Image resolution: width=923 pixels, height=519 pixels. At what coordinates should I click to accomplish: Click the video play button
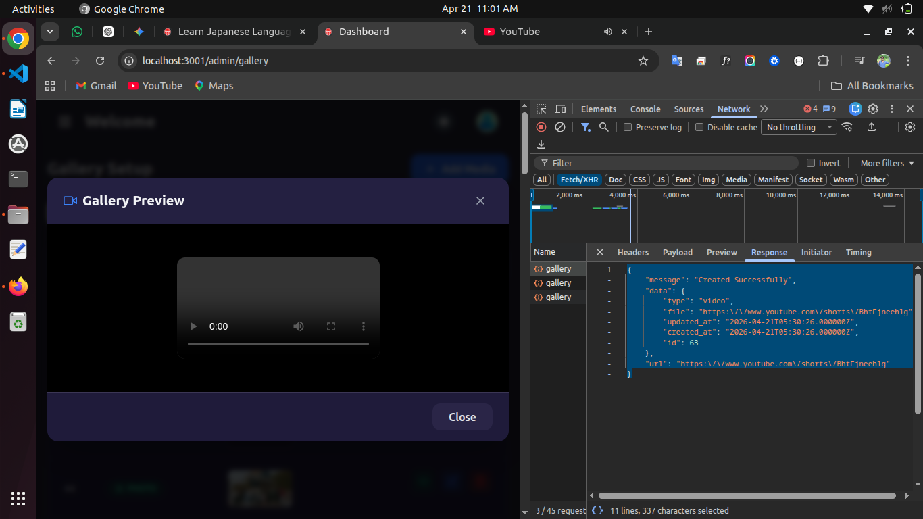(194, 326)
